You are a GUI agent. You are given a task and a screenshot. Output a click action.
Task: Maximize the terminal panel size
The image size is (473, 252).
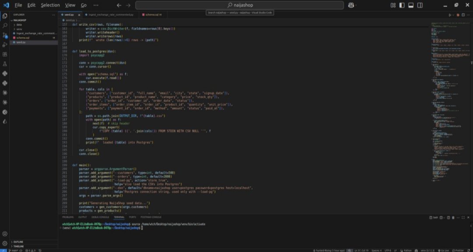[x=463, y=217]
